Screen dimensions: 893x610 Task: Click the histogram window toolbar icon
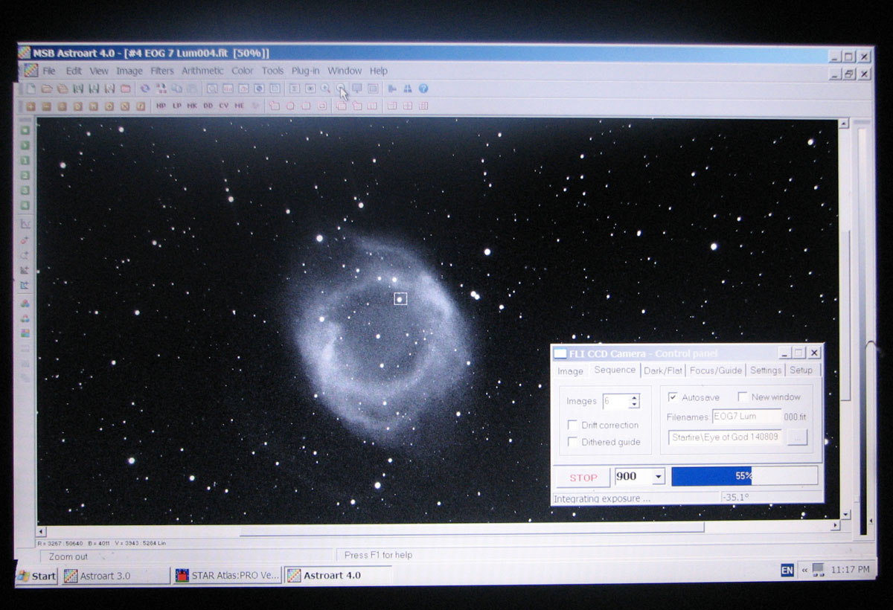[x=227, y=89]
